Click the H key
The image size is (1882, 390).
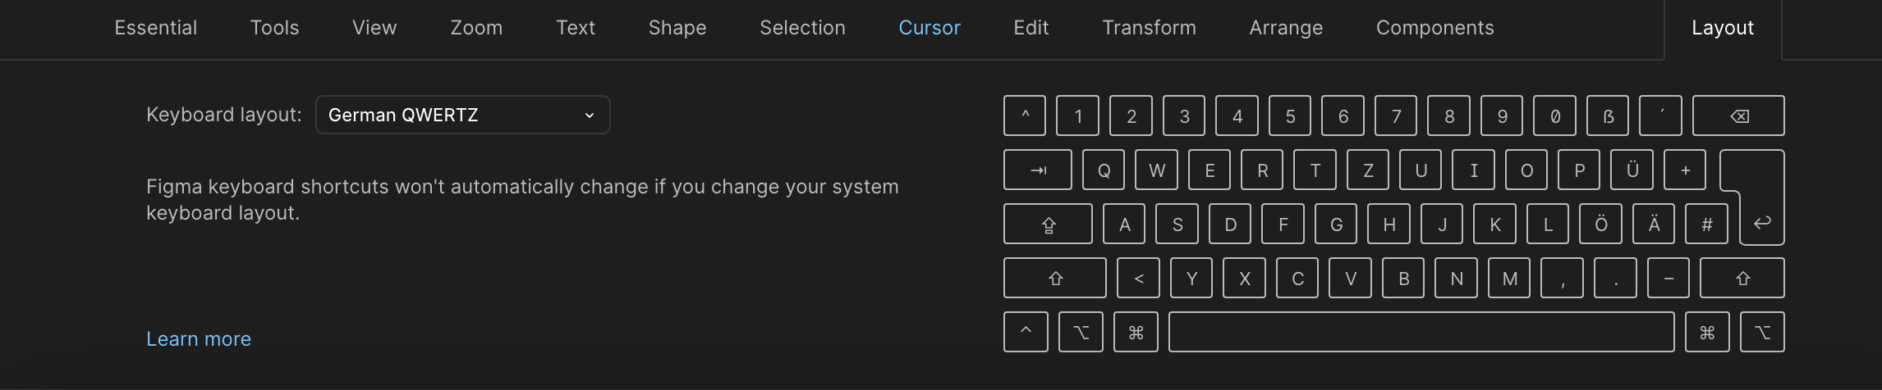1389,224
